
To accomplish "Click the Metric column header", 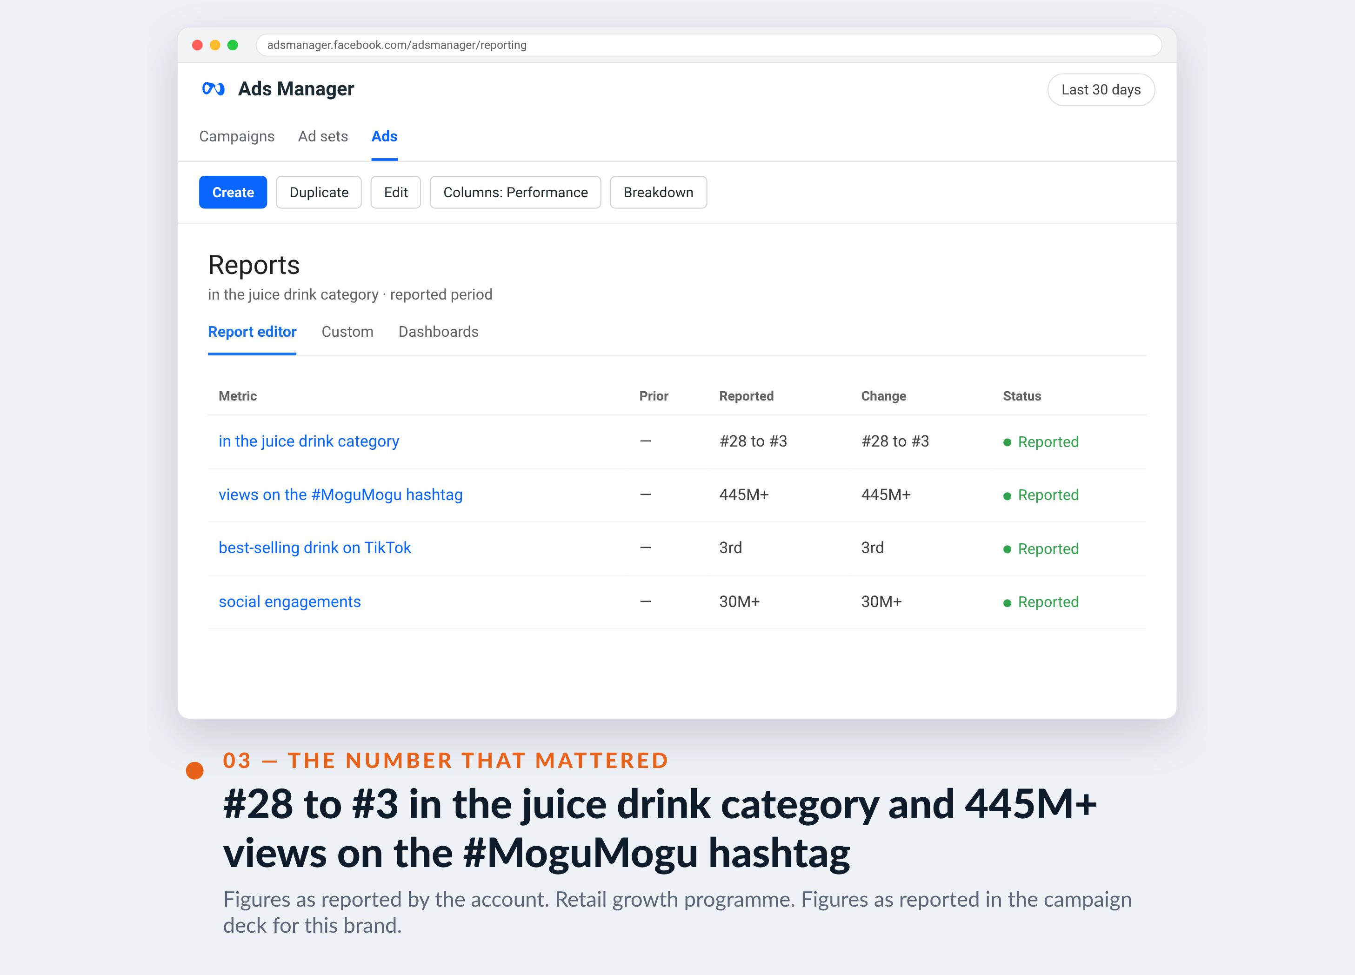I will coord(238,396).
